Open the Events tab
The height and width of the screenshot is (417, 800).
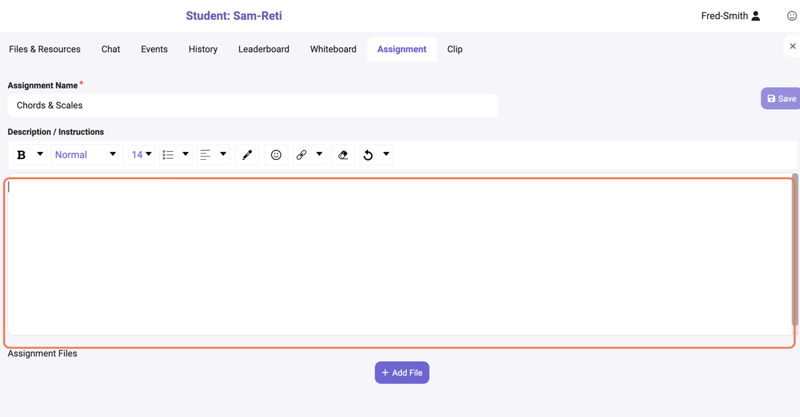point(154,49)
